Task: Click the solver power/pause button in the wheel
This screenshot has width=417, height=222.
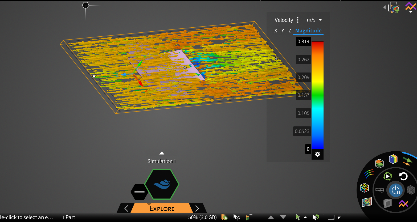Action: 395,190
